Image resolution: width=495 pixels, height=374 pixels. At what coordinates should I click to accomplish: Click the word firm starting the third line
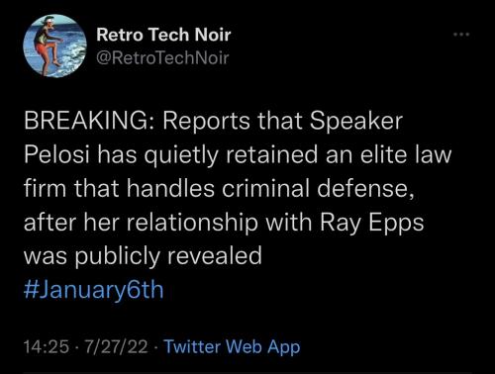point(45,189)
